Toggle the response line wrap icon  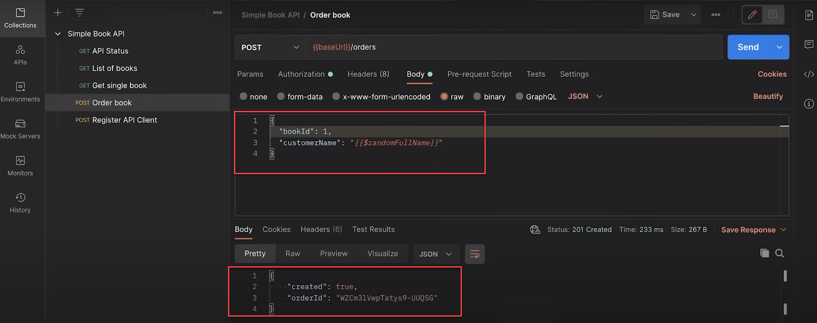[x=475, y=254]
